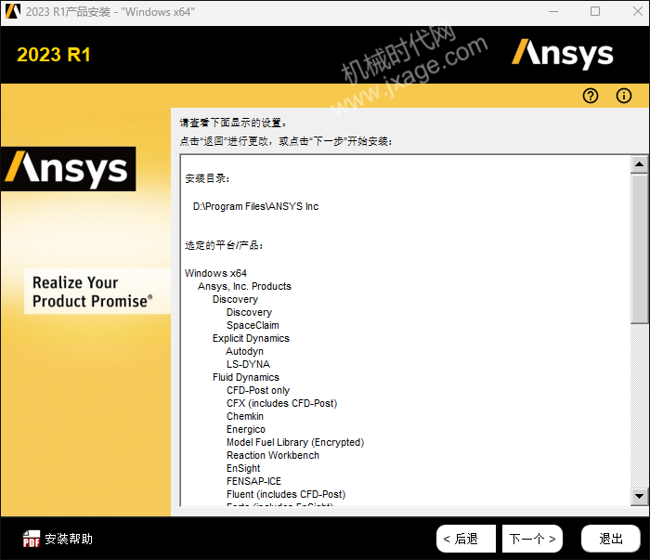The width and height of the screenshot is (650, 560).
Task: Click the Ansys title bar app icon
Action: 12,11
